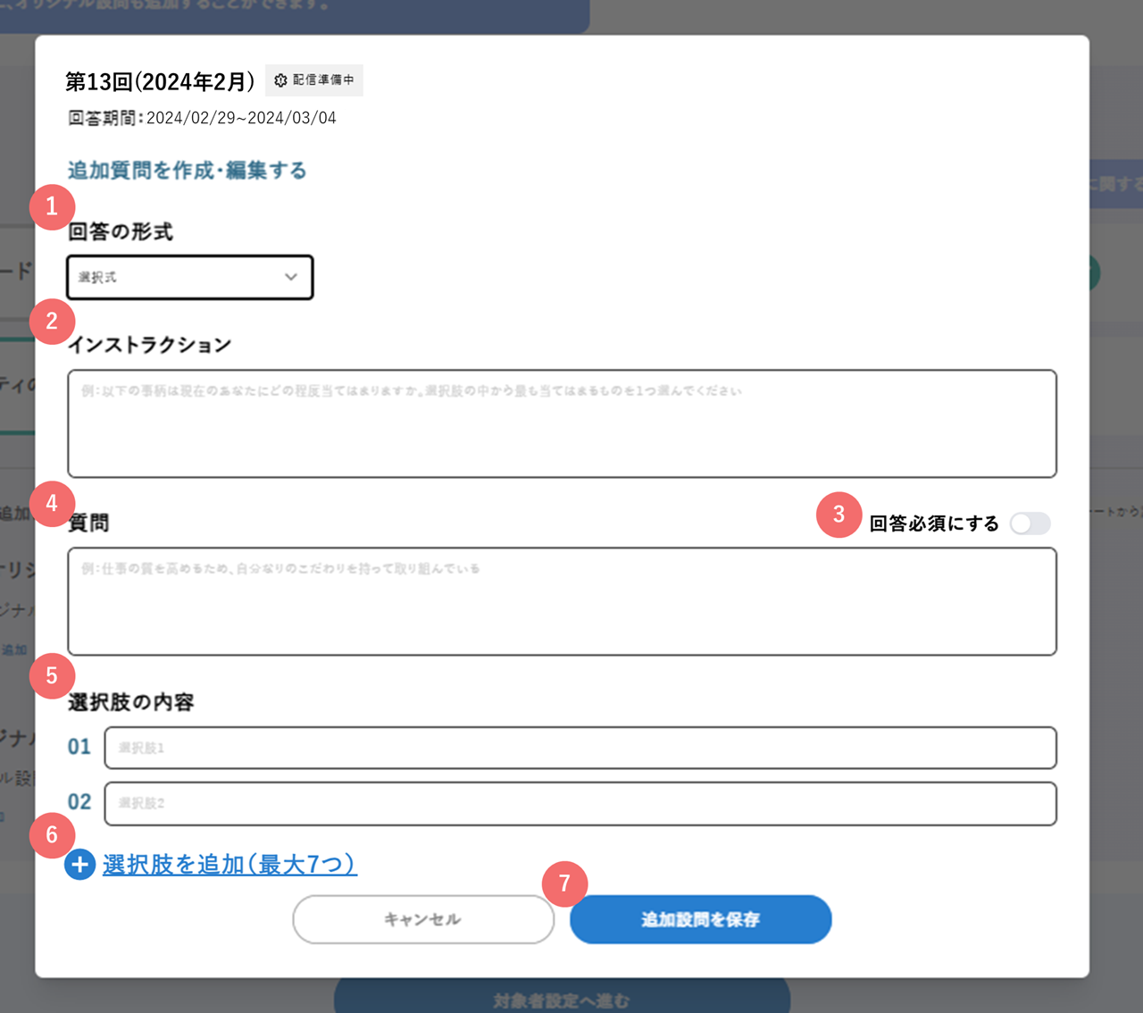Click the 選択肢の内容 label
This screenshot has height=1013, width=1143.
click(131, 702)
